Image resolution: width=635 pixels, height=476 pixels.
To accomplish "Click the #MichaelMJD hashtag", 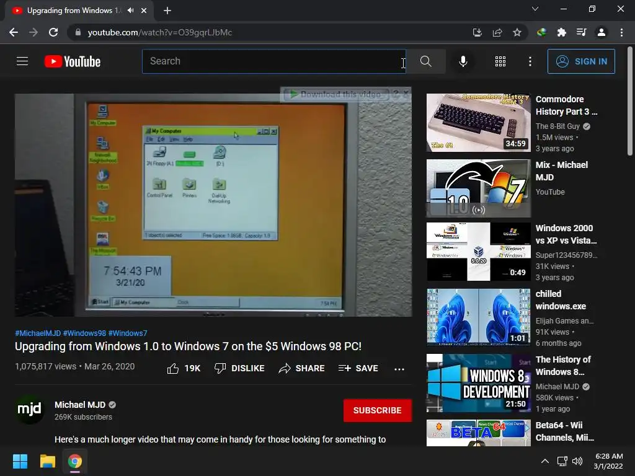I will click(38, 333).
